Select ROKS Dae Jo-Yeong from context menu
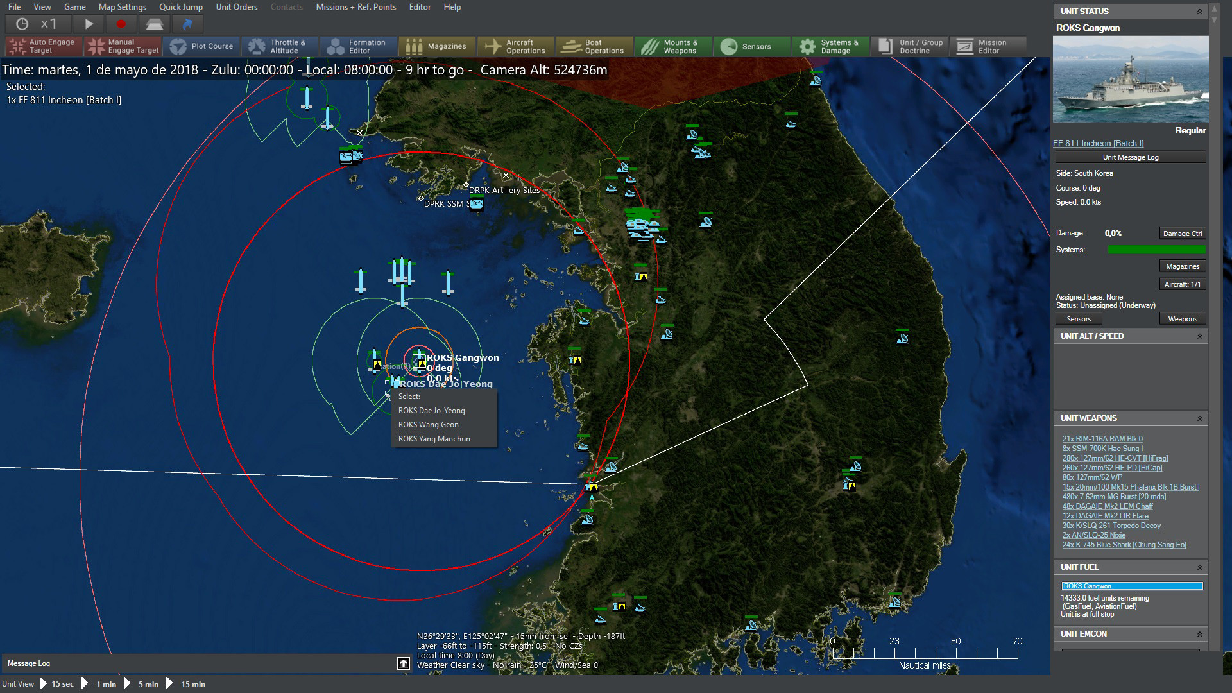1232x693 pixels. pyautogui.click(x=432, y=411)
